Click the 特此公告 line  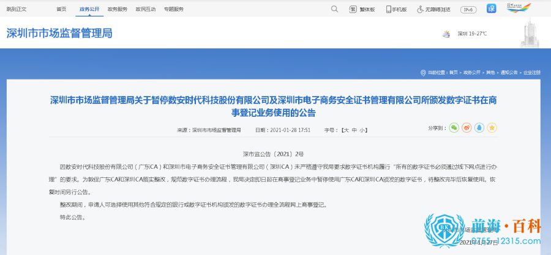[72, 217]
